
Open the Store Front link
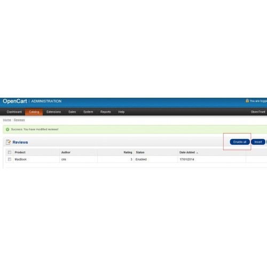point(258,112)
